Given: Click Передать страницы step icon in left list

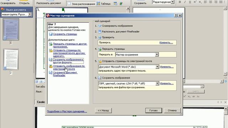Looking at the screenshot, I should (x=51, y=44).
